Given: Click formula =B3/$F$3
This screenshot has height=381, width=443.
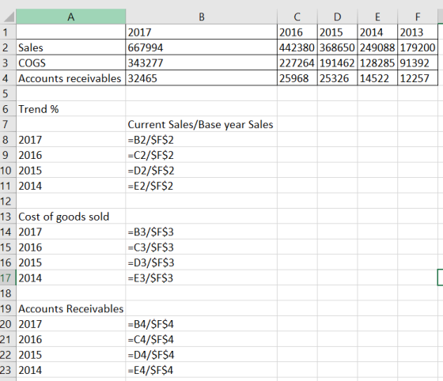Looking at the screenshot, I should tap(202, 232).
